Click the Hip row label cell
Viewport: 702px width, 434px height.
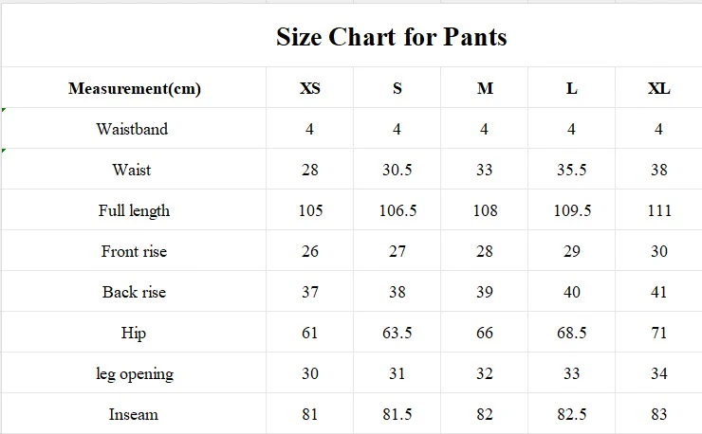(x=134, y=333)
